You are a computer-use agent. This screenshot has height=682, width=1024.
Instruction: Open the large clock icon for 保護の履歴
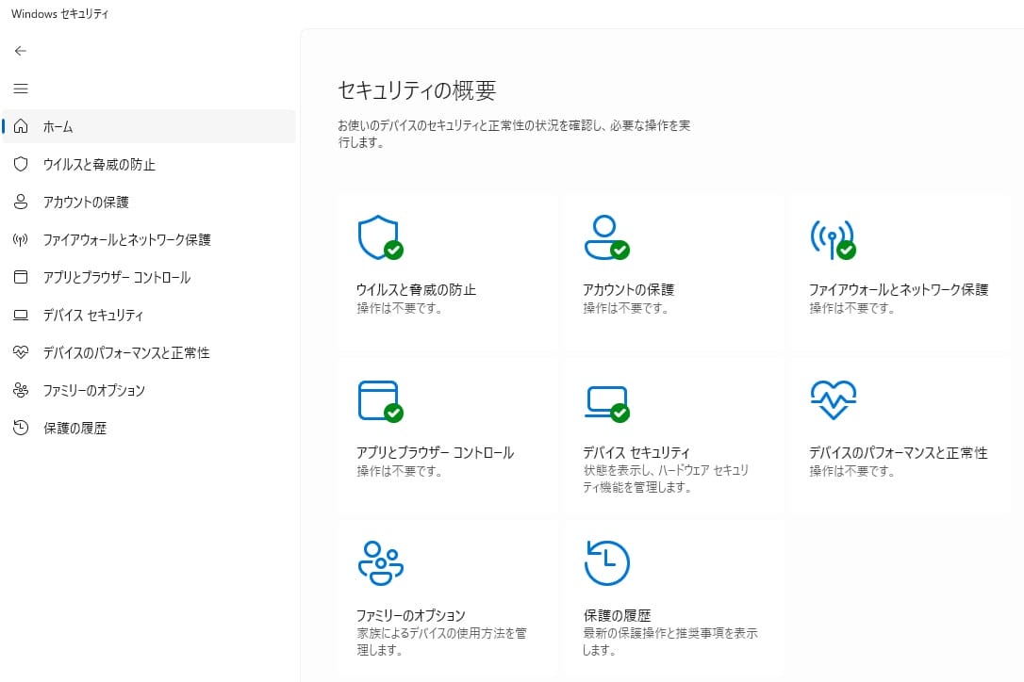(606, 563)
